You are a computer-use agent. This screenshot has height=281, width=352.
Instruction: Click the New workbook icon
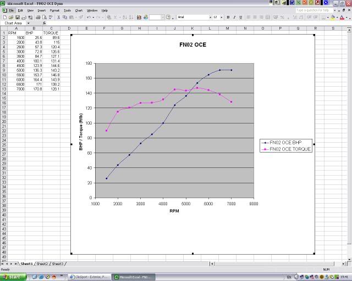(x=4, y=17)
